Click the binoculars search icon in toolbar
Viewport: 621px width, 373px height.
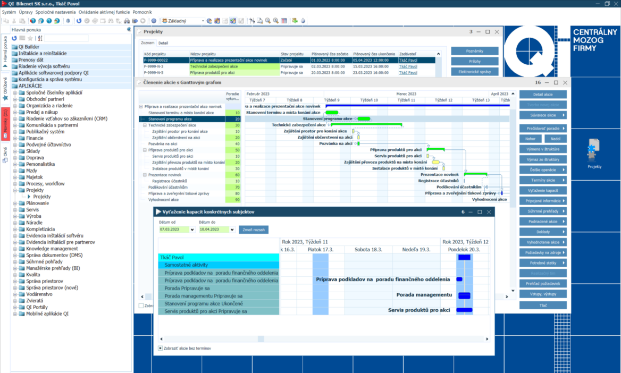coord(111,21)
